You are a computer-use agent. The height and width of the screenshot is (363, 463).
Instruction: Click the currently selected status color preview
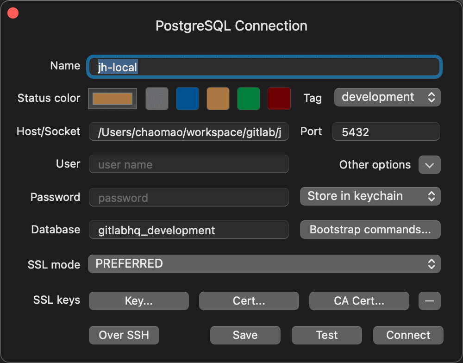[113, 99]
